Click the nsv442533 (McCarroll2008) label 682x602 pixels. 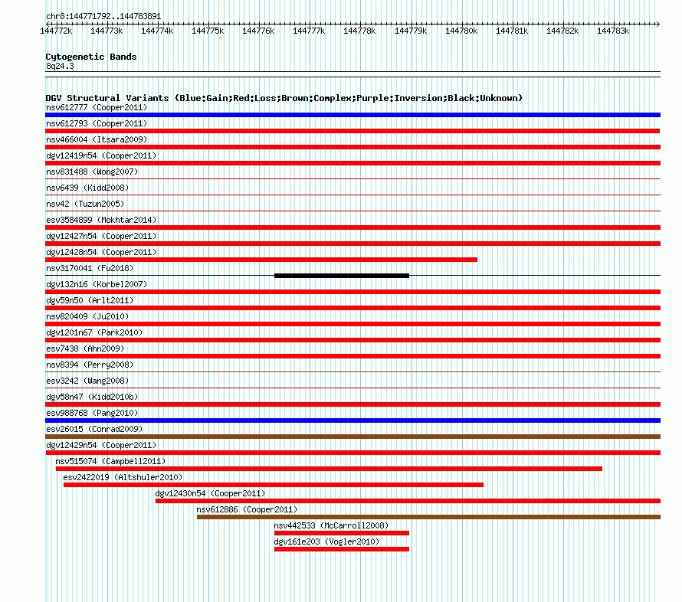[331, 525]
